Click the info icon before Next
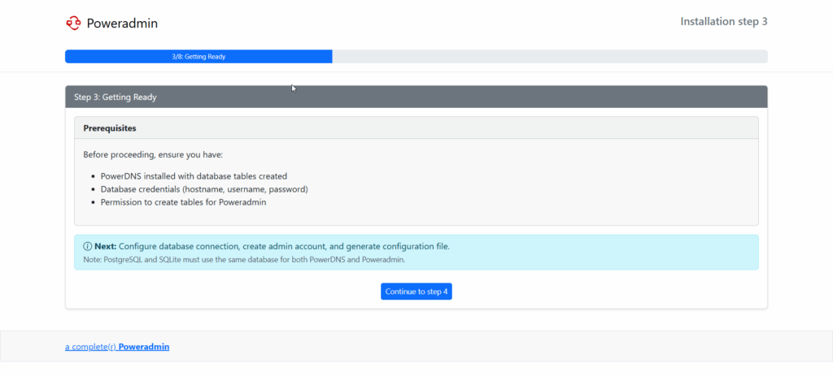This screenshot has height=376, width=833. (88, 247)
